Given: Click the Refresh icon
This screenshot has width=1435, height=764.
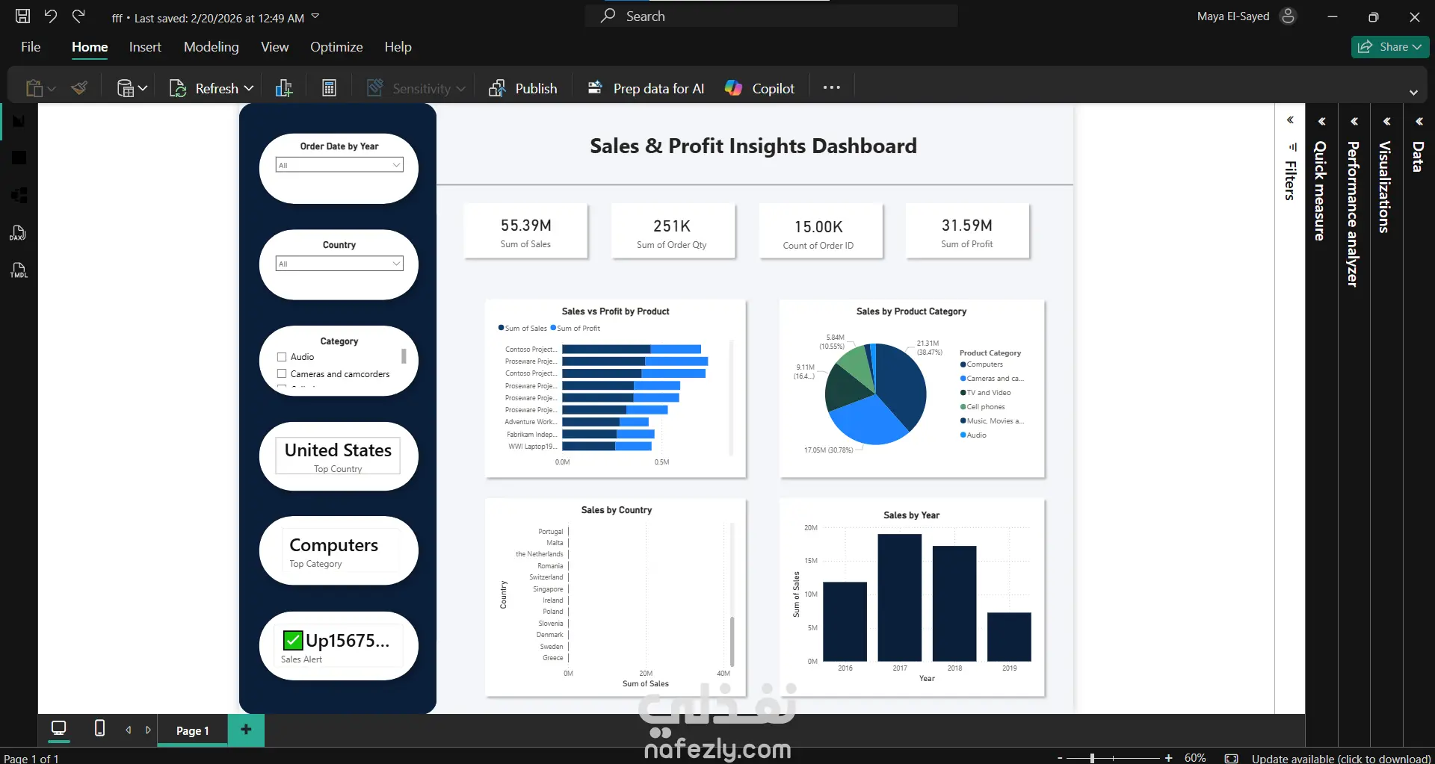Looking at the screenshot, I should [x=178, y=88].
